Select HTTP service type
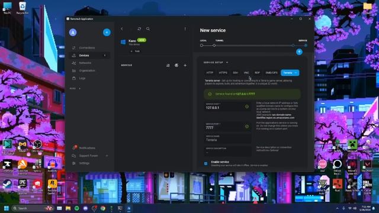The height and width of the screenshot is (213, 379). [210, 73]
